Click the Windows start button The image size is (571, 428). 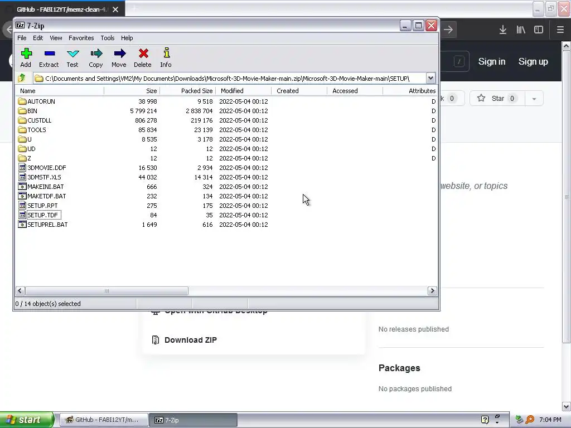coord(27,420)
